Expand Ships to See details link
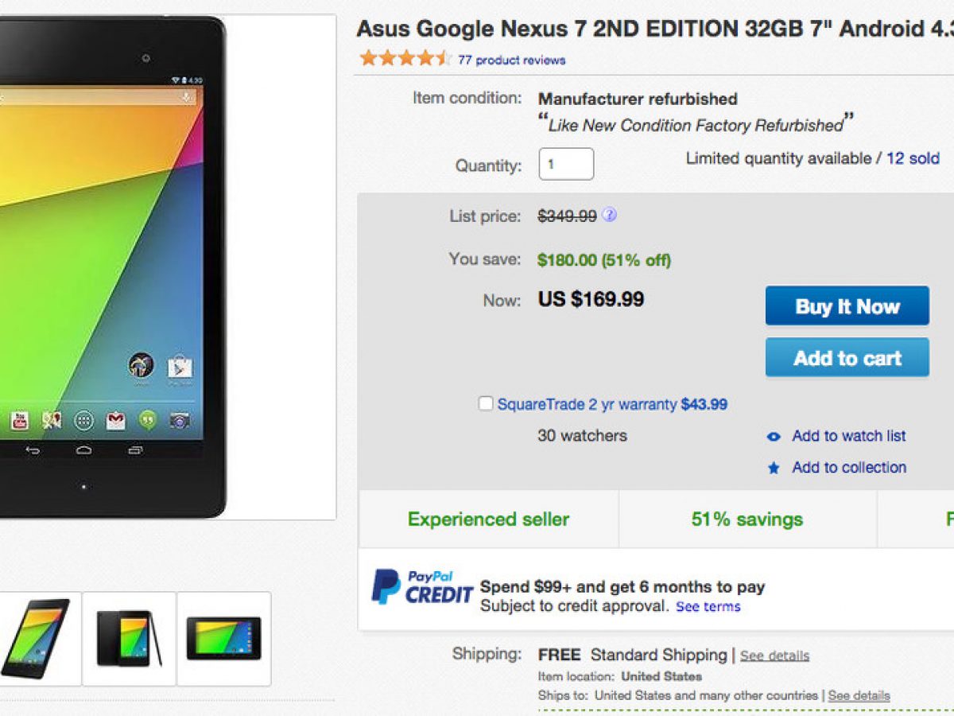Screen dimensions: 954x716 tap(859, 695)
